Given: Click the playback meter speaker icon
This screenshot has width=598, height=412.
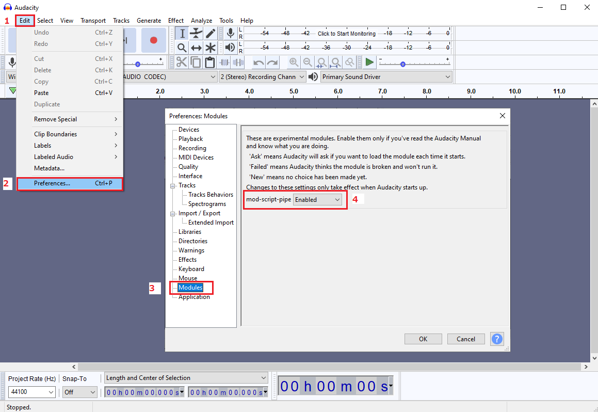Looking at the screenshot, I should [230, 47].
